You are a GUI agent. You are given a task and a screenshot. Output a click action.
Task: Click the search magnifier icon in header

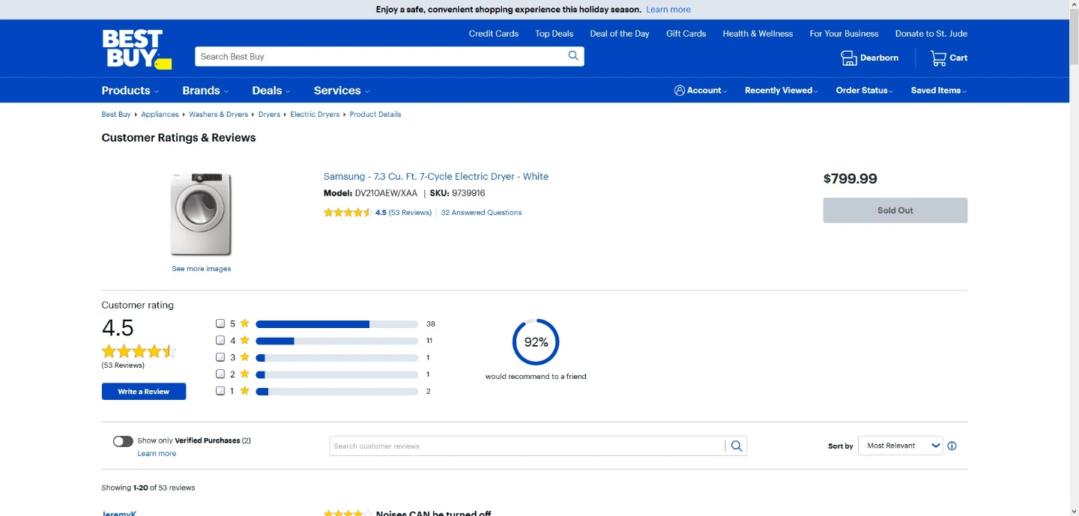click(573, 56)
